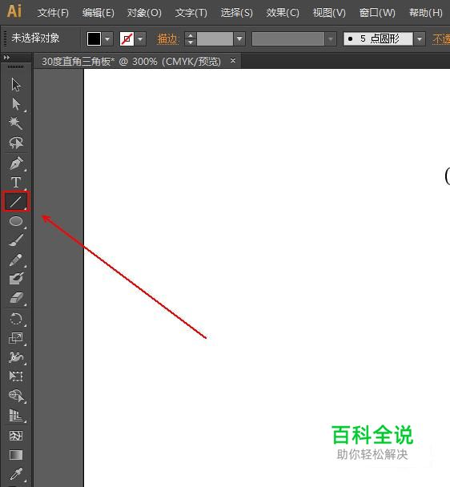The width and height of the screenshot is (450, 487).
Task: Select the Eyedropper tool
Action: pos(16,474)
